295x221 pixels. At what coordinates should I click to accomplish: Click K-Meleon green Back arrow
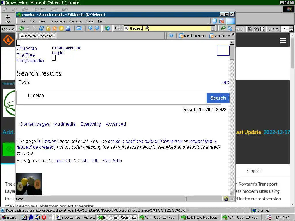[x=21, y=28]
